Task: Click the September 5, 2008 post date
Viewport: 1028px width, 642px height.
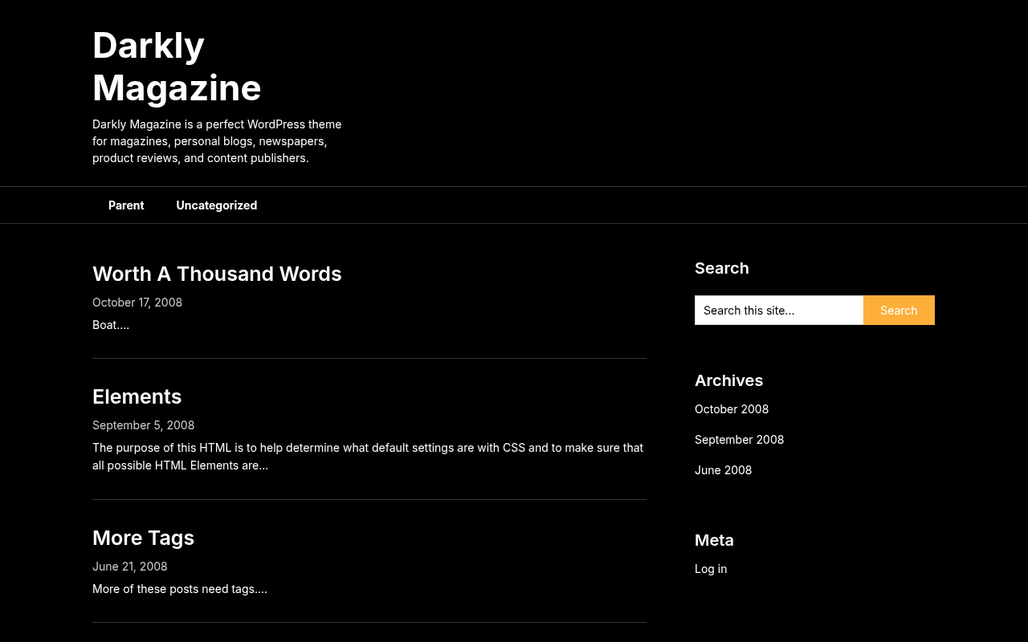Action: pyautogui.click(x=144, y=425)
